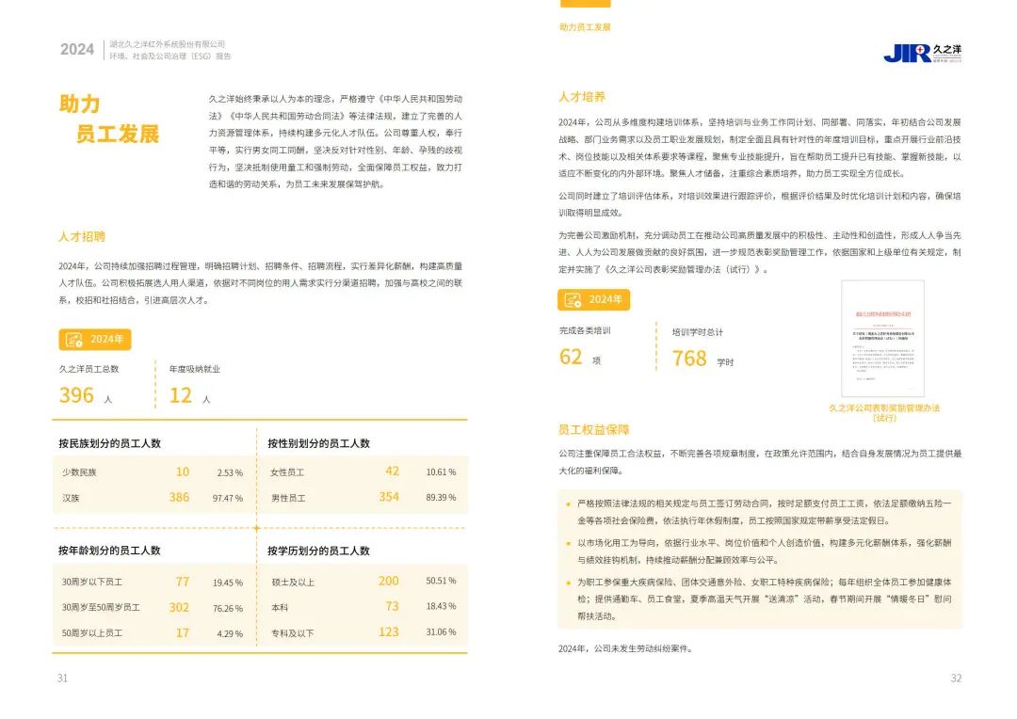Click the 2024年 badge icon above 久之洋员工总数
The height and width of the screenshot is (719, 1017).
[74, 339]
